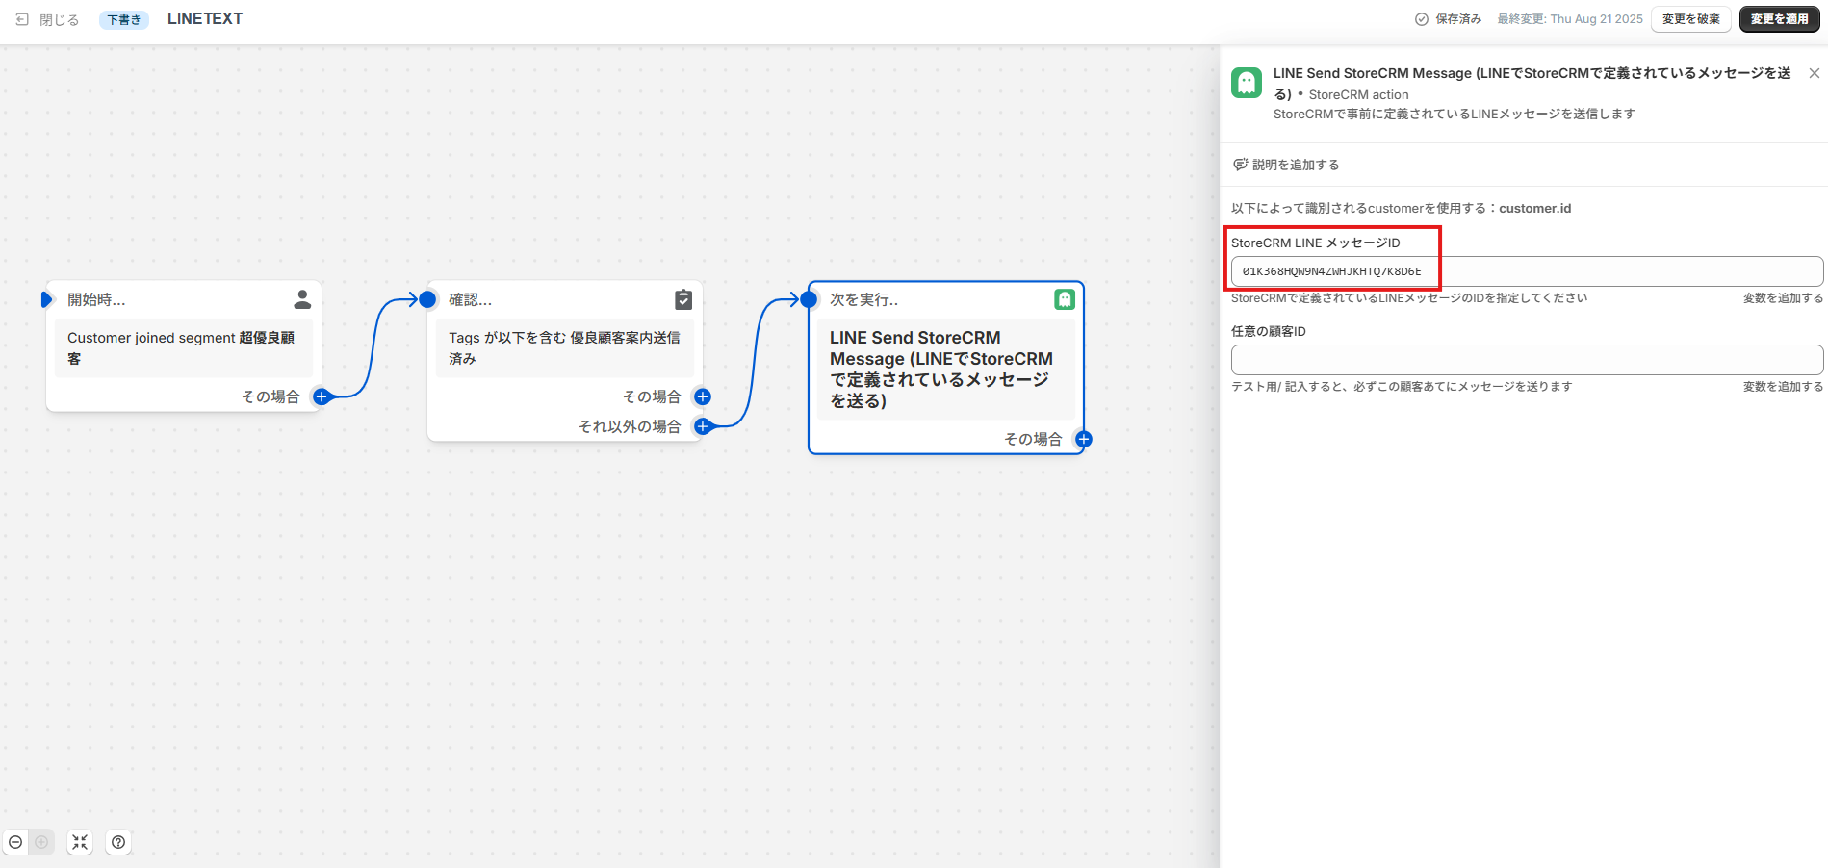The width and height of the screenshot is (1828, 868).
Task: Click the 下書き draft status badge
Action: [x=124, y=19]
